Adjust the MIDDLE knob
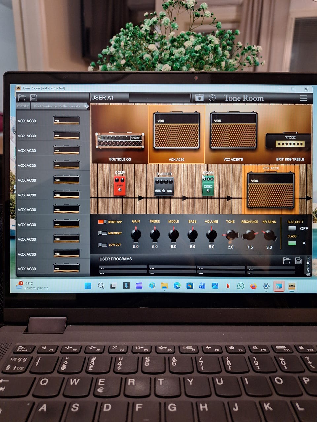The height and width of the screenshot is (422, 317). [x=174, y=234]
